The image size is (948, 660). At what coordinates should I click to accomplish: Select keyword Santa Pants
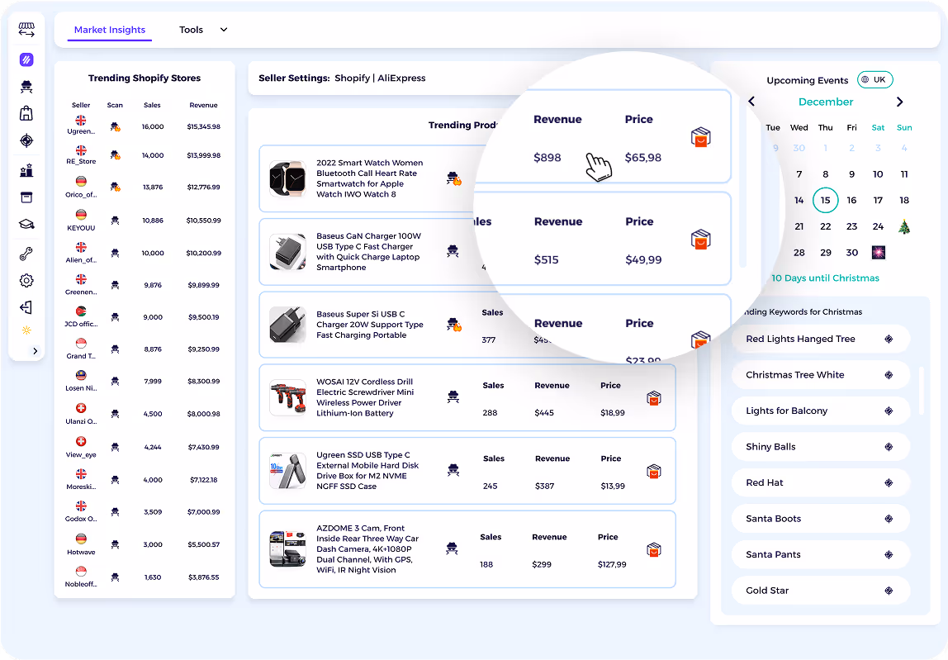pyautogui.click(x=820, y=555)
